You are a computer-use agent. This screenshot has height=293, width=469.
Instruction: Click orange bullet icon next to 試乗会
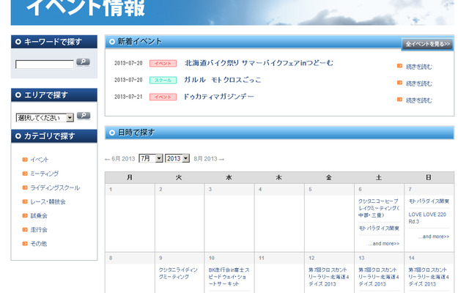pos(25,216)
